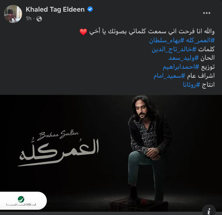Open the #احمدابراهيم hashtag
The width and height of the screenshot is (222, 215).
click(181, 67)
